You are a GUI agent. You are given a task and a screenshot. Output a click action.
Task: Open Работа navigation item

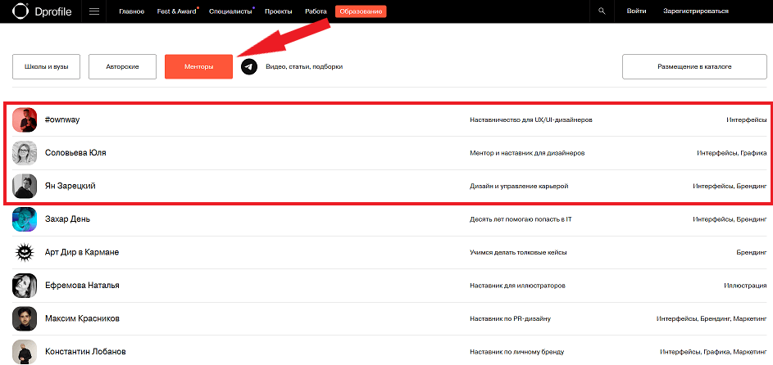(316, 11)
